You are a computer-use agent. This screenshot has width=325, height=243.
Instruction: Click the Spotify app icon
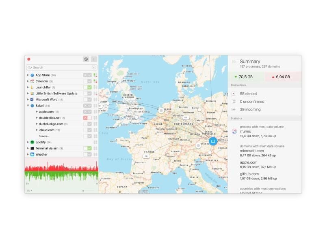[32, 142]
